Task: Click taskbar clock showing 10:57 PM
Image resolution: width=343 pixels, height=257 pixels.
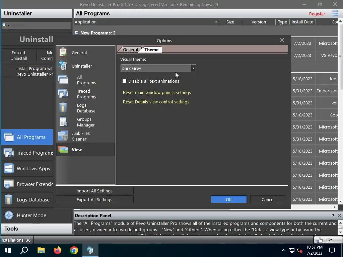Action: [x=314, y=250]
